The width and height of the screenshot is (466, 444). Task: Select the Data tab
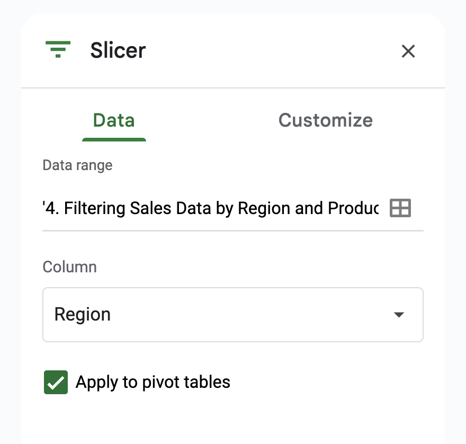coord(114,120)
